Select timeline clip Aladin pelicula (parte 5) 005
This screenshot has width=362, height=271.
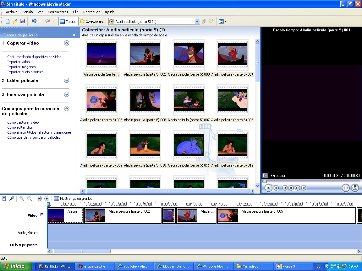(287, 215)
